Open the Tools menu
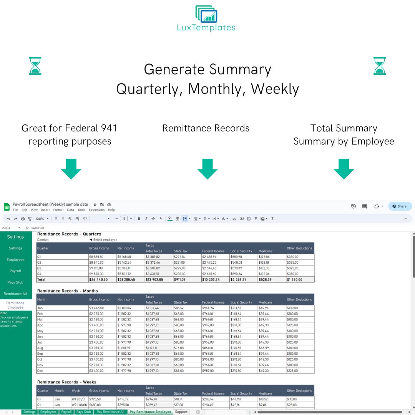 click(x=81, y=210)
